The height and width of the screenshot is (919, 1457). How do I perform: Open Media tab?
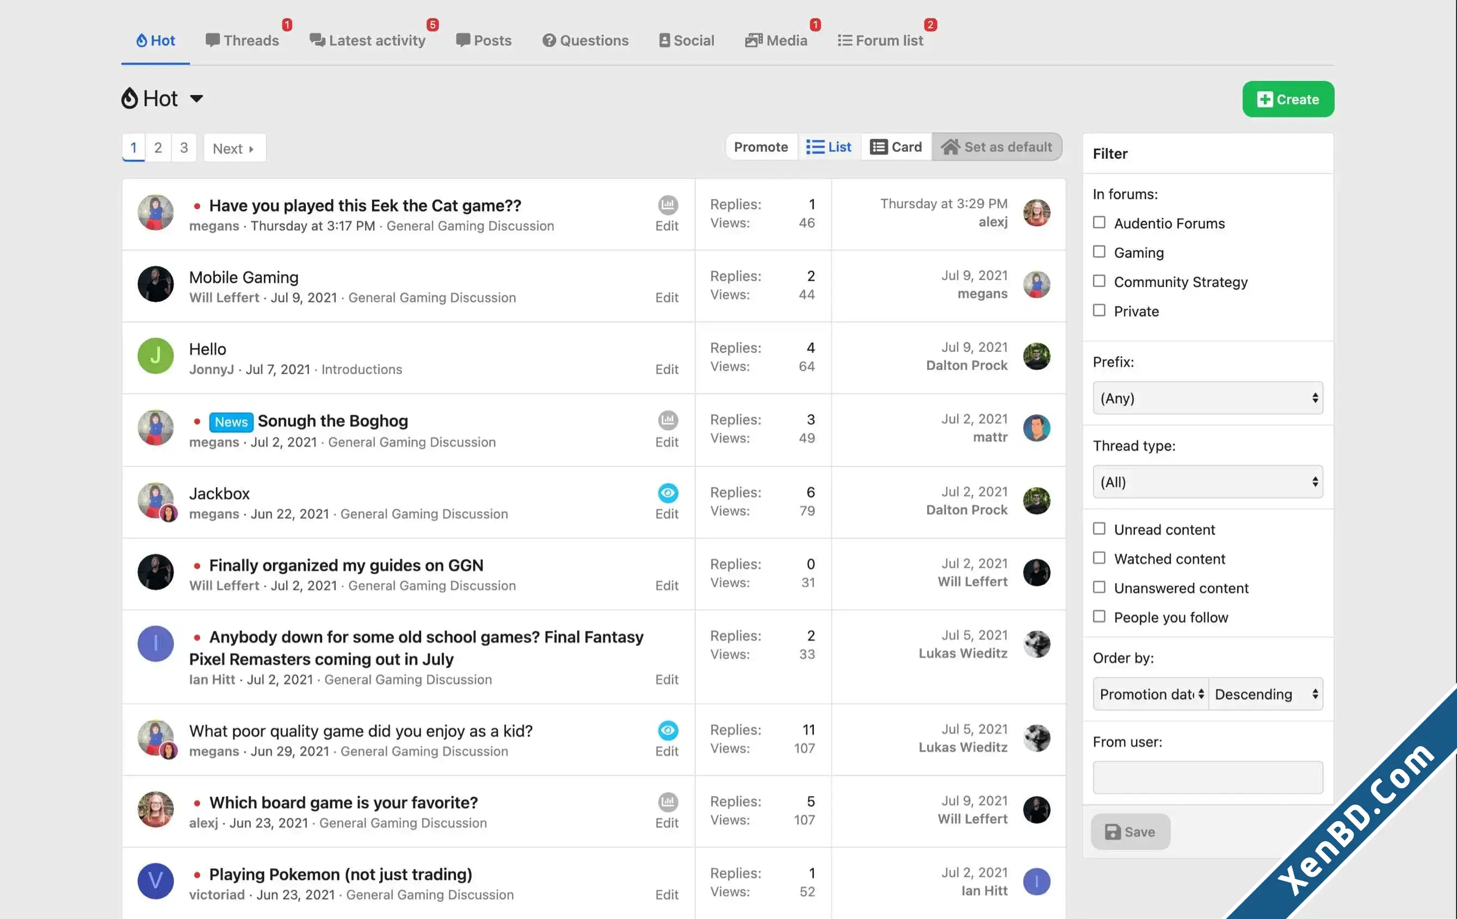click(x=776, y=40)
